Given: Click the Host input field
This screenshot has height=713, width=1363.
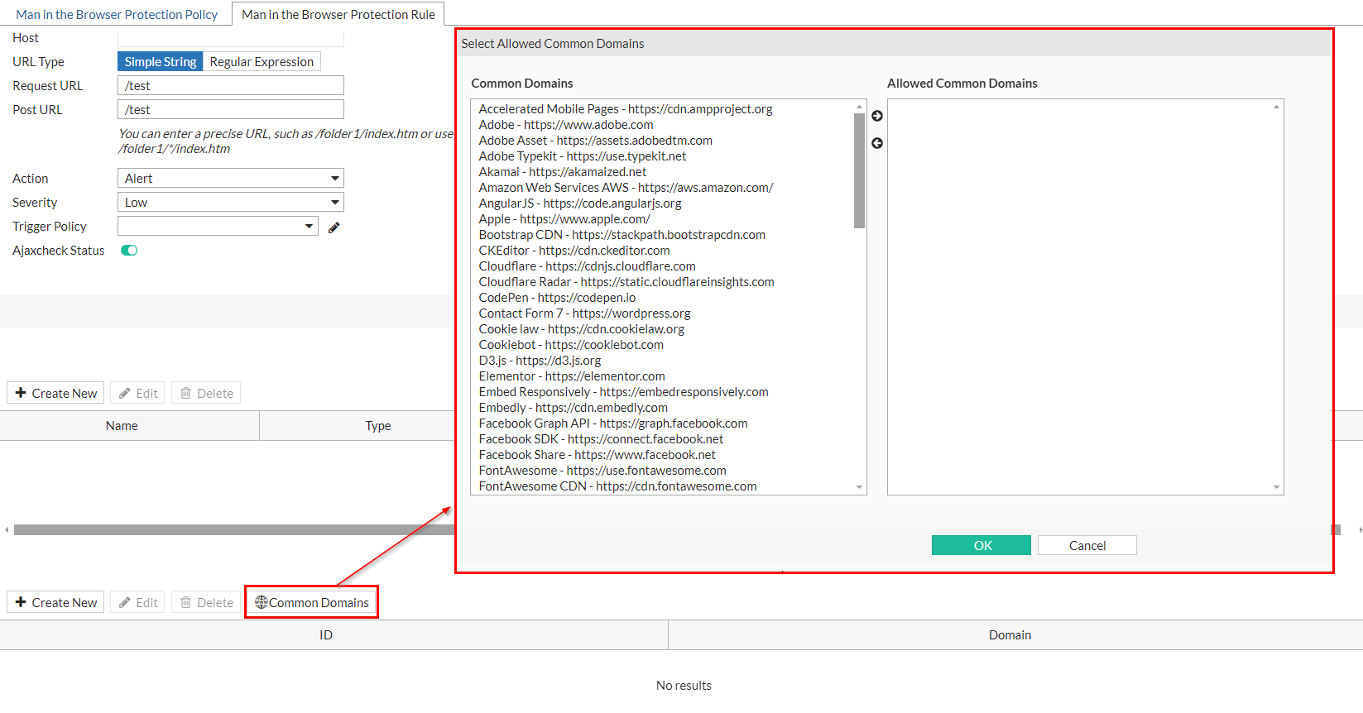Looking at the screenshot, I should [231, 38].
